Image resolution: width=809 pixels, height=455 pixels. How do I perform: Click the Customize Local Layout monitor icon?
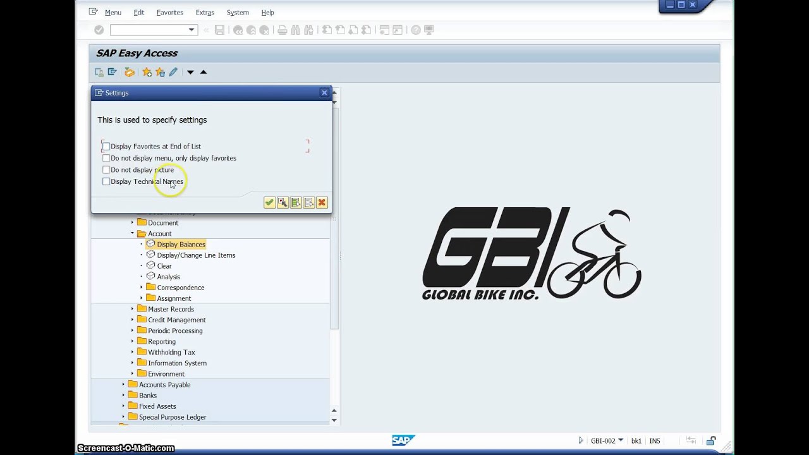point(429,30)
